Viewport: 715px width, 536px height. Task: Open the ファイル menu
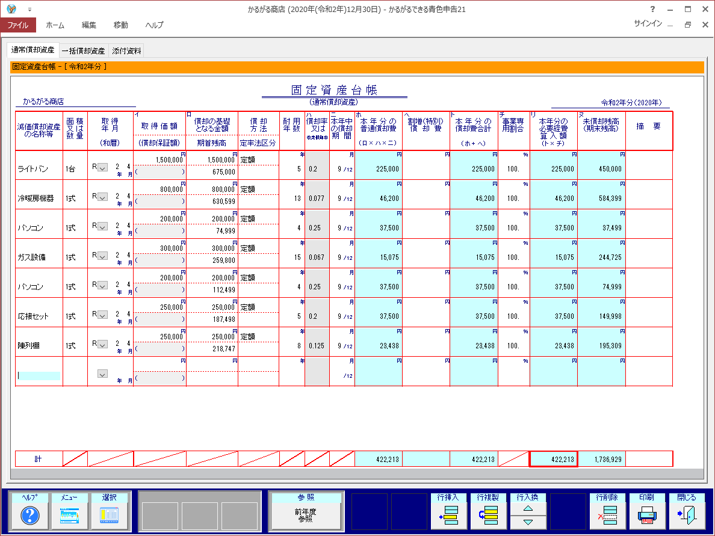tap(18, 25)
